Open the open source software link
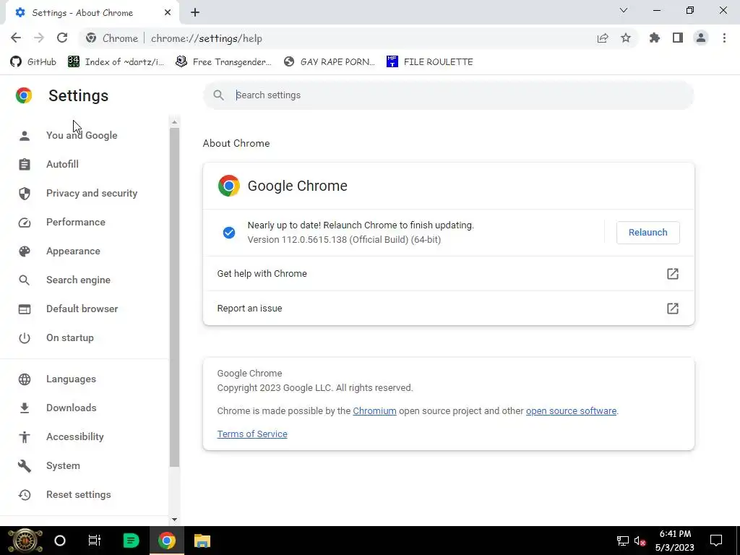Screen dimensions: 740x555 click(x=571, y=411)
